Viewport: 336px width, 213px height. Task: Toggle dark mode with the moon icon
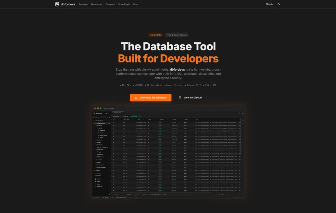click(x=279, y=4)
